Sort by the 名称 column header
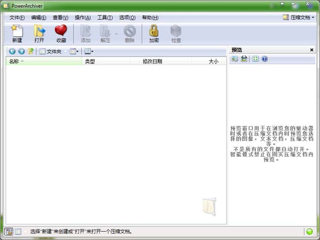Image resolution: width=320 pixels, height=240 pixels. coord(44,61)
